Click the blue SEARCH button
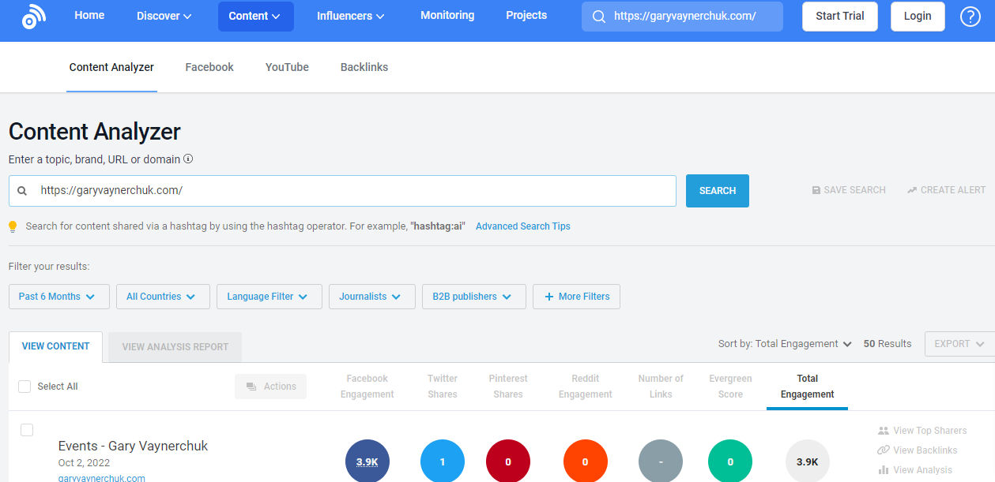The width and height of the screenshot is (995, 482). [718, 191]
